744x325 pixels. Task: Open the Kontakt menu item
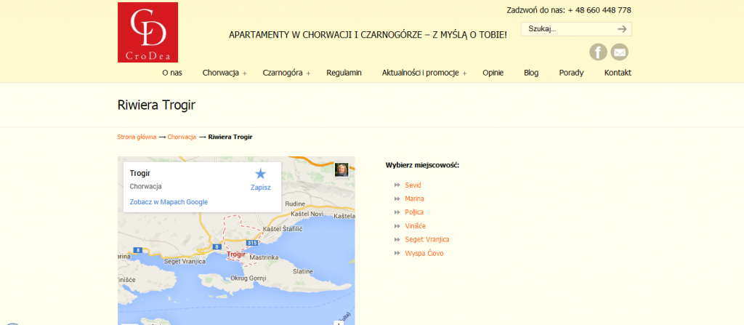coord(618,73)
